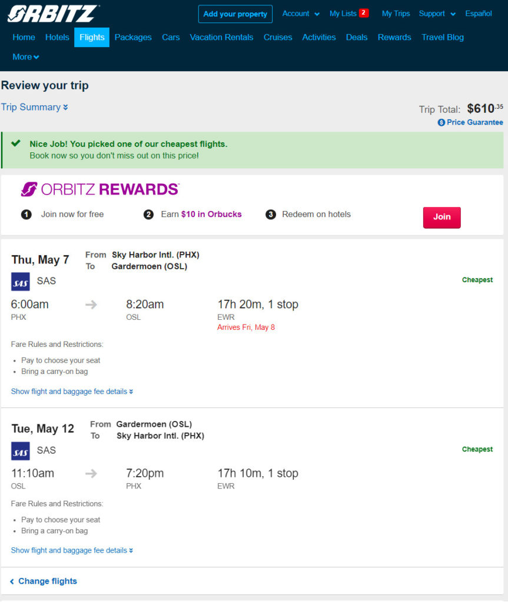Click the SAS airline logo for May 12

(21, 451)
